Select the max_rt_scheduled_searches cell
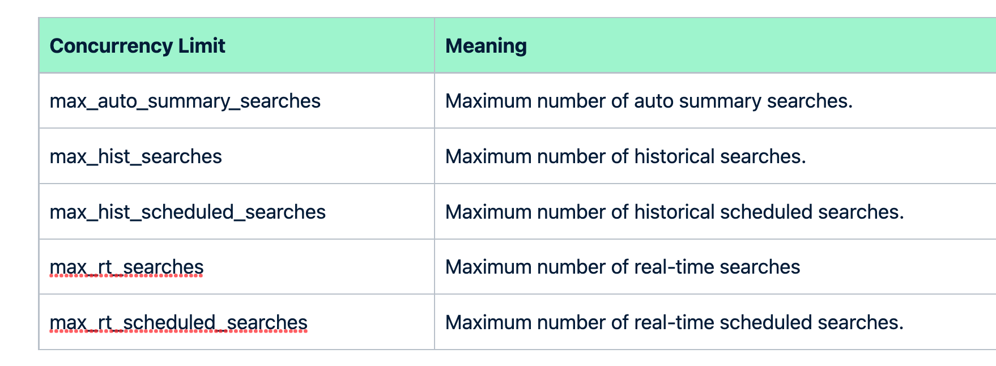The height and width of the screenshot is (366, 996). pyautogui.click(x=178, y=322)
